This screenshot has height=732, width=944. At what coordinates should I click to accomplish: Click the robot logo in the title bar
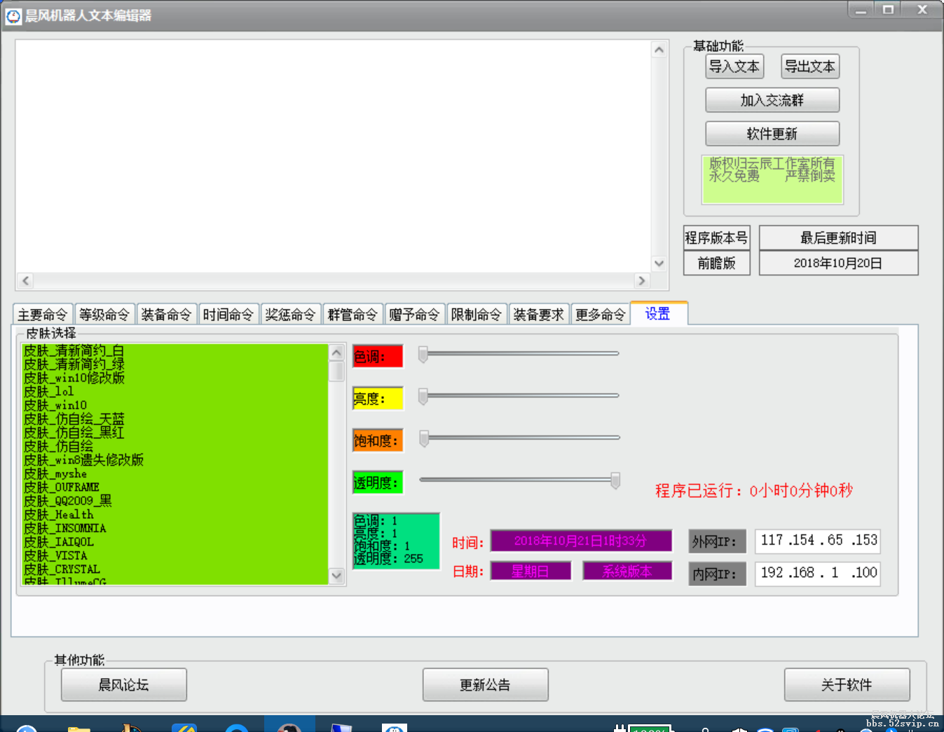pyautogui.click(x=13, y=15)
